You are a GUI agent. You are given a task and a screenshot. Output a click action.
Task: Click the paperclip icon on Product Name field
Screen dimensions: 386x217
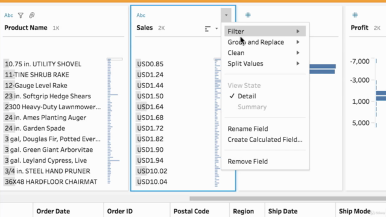coord(32,15)
